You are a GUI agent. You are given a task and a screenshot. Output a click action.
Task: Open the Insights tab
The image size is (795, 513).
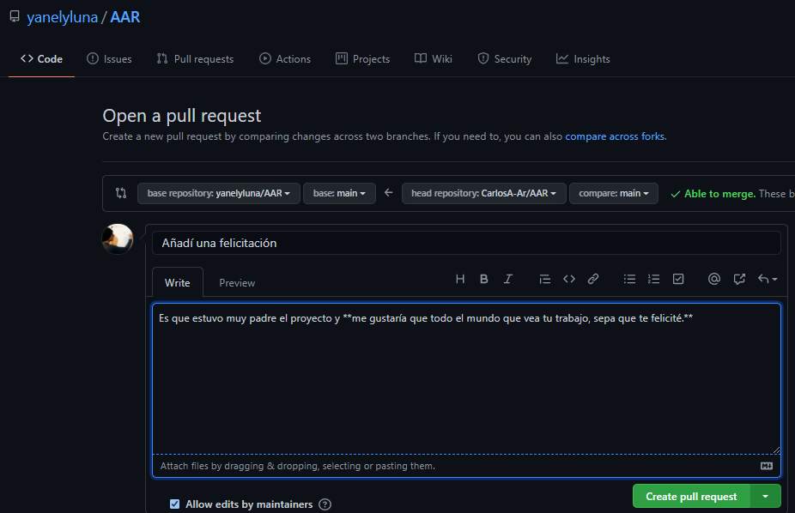[583, 58]
